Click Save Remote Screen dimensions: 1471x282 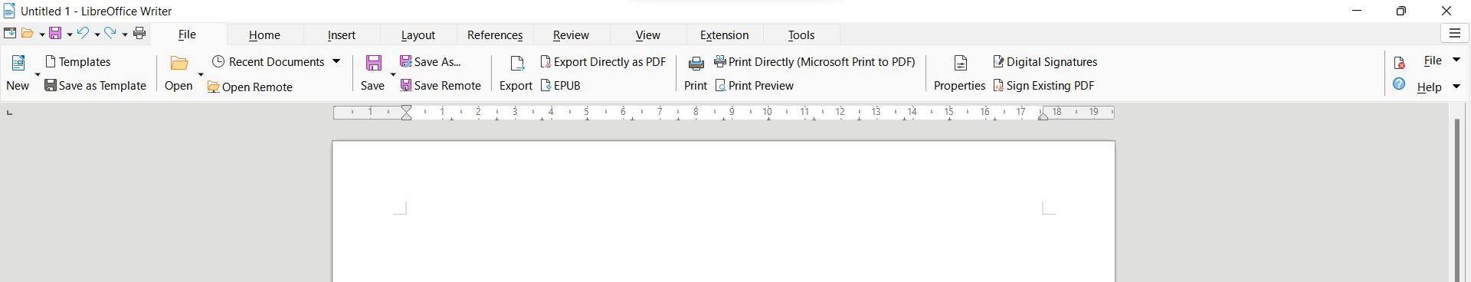tap(441, 86)
